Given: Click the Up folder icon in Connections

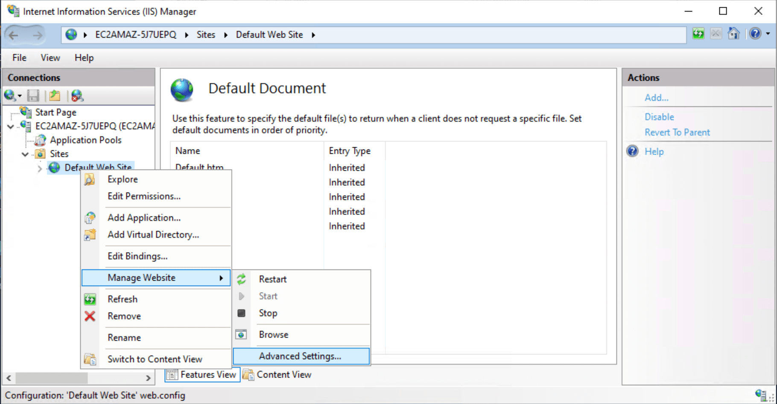Looking at the screenshot, I should pos(55,96).
